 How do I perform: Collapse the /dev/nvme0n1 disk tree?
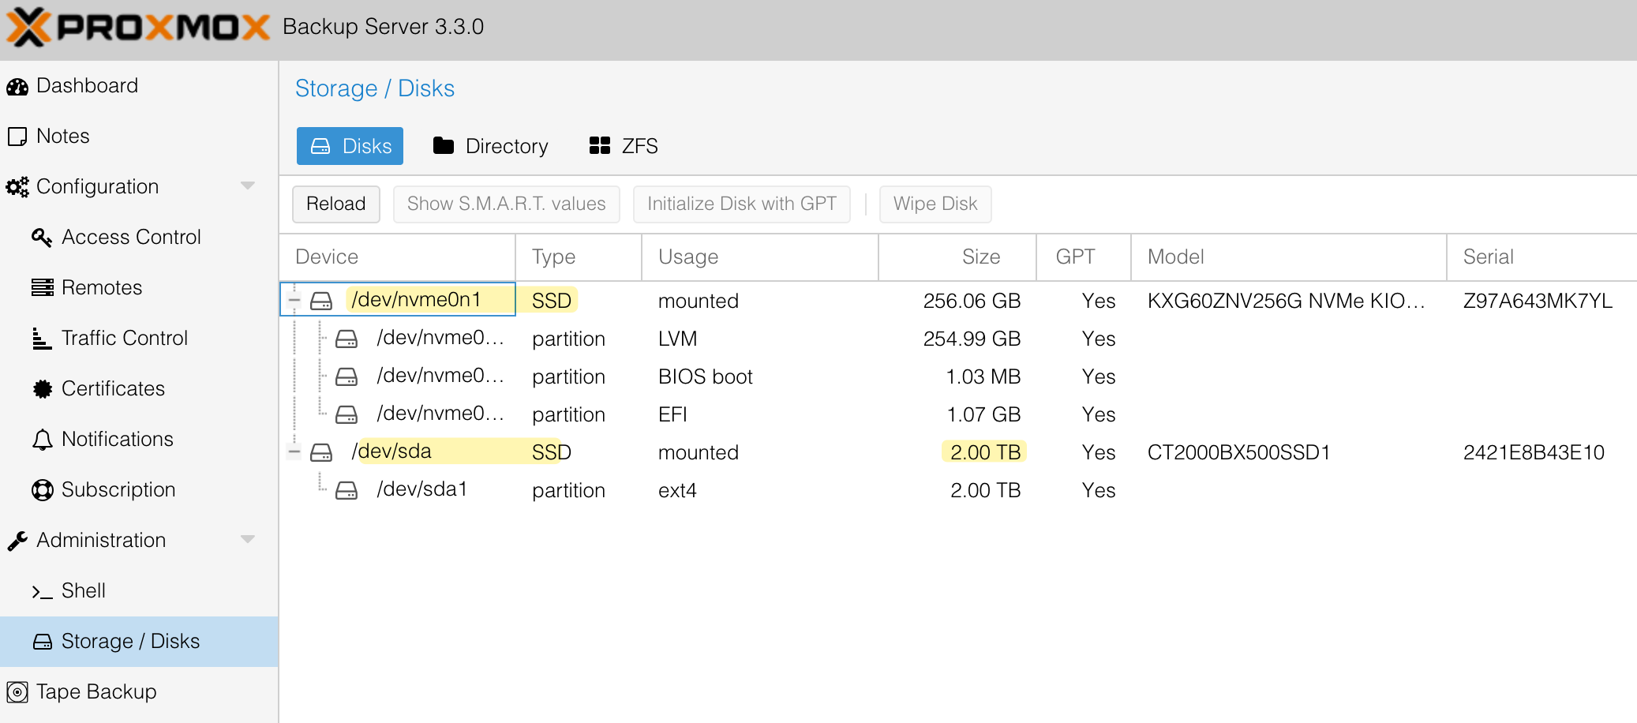pyautogui.click(x=294, y=301)
